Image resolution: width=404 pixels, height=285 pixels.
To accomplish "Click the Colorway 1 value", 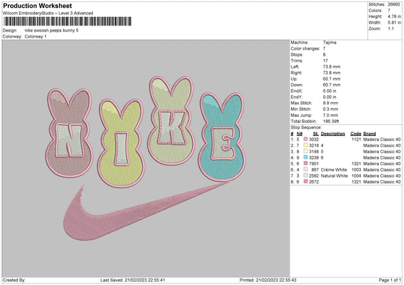I will (36, 36).
